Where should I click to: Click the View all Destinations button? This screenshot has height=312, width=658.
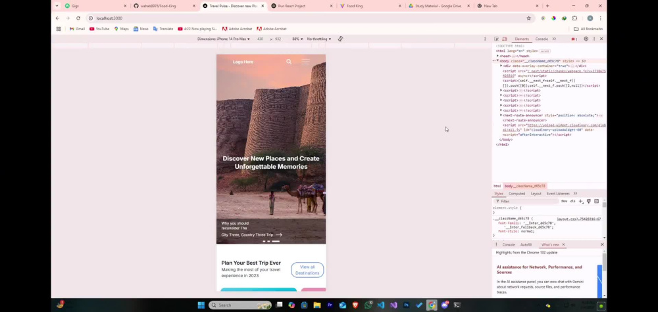[x=307, y=270]
